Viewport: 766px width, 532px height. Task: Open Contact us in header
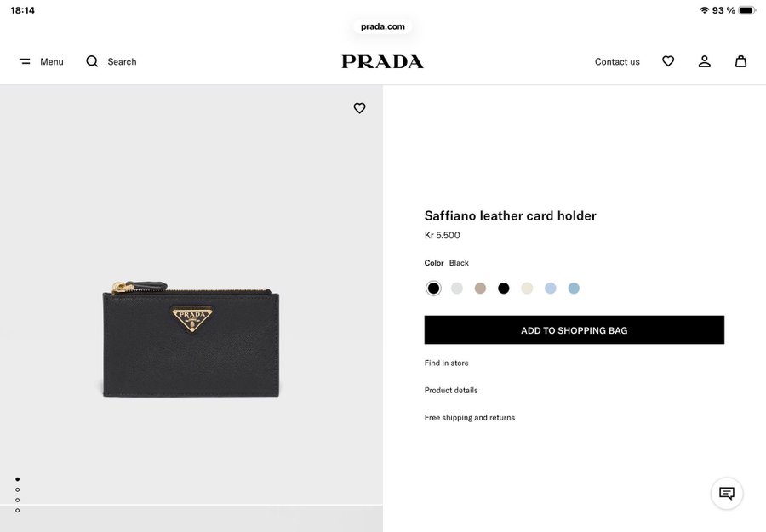click(617, 61)
